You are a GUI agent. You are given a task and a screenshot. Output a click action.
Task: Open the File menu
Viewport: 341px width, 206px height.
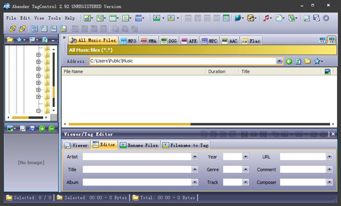tap(11, 18)
